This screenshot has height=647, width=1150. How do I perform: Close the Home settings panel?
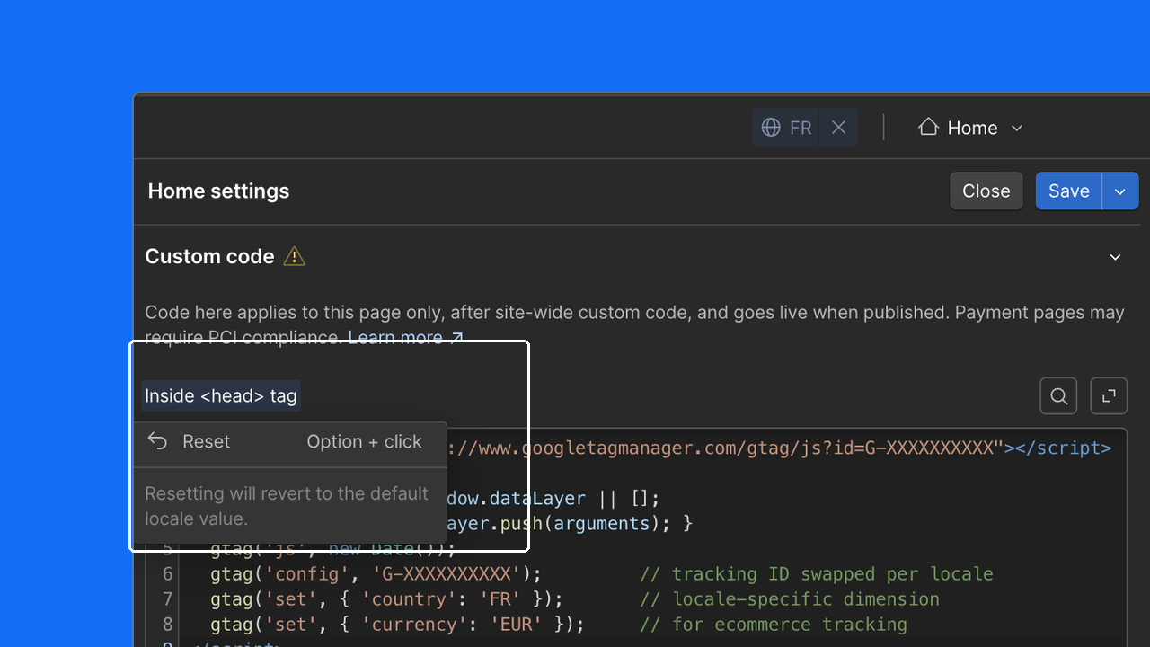(986, 191)
